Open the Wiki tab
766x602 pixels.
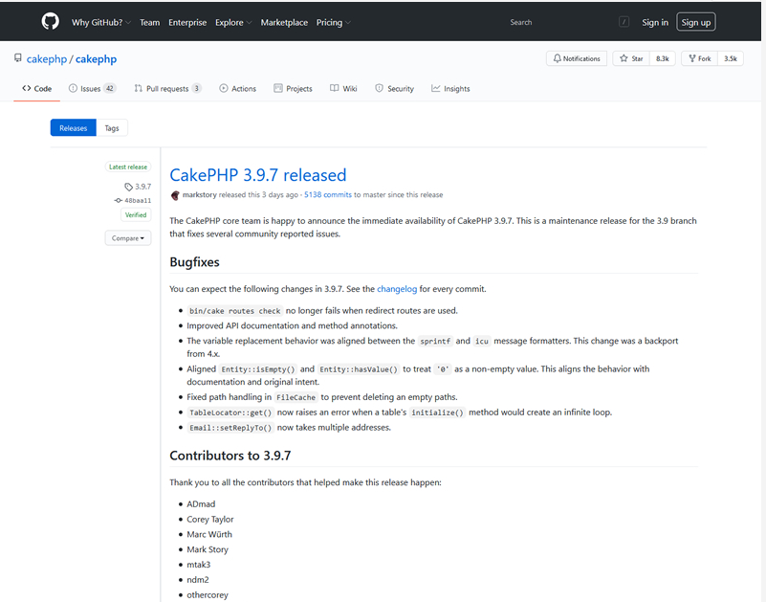(x=343, y=88)
